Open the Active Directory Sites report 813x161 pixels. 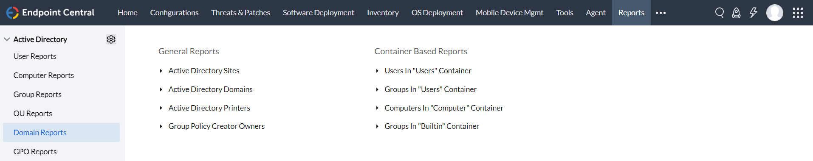(x=204, y=71)
